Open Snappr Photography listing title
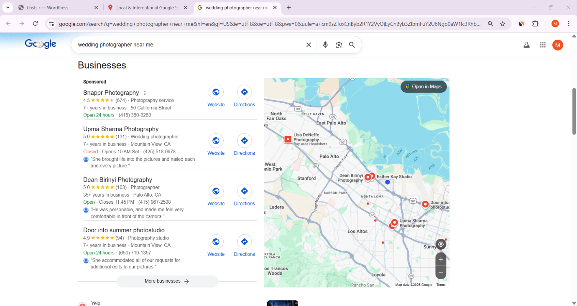This screenshot has width=577, height=306. [x=111, y=93]
